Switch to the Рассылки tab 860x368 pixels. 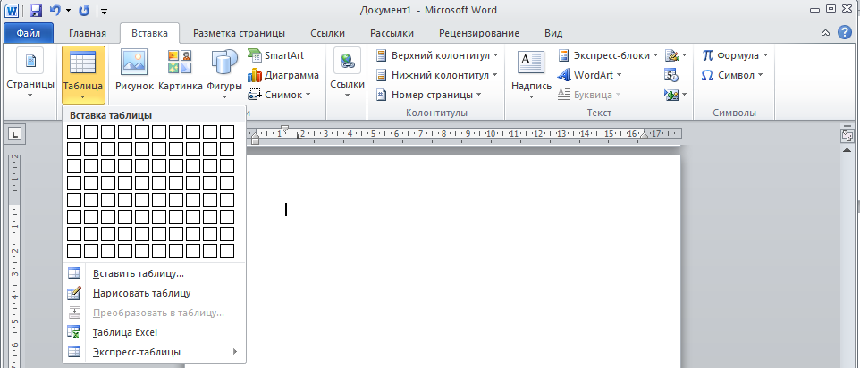(x=392, y=33)
